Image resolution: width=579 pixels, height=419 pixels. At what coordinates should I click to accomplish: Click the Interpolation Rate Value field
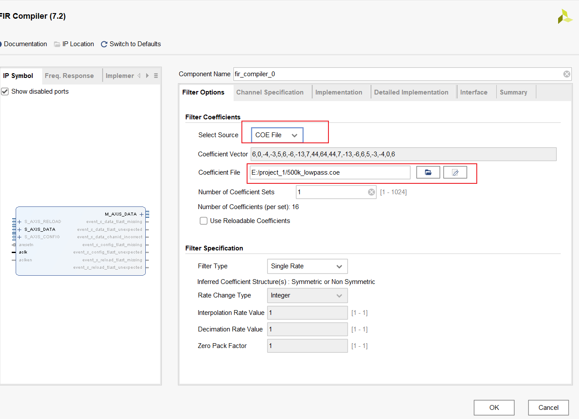(308, 313)
